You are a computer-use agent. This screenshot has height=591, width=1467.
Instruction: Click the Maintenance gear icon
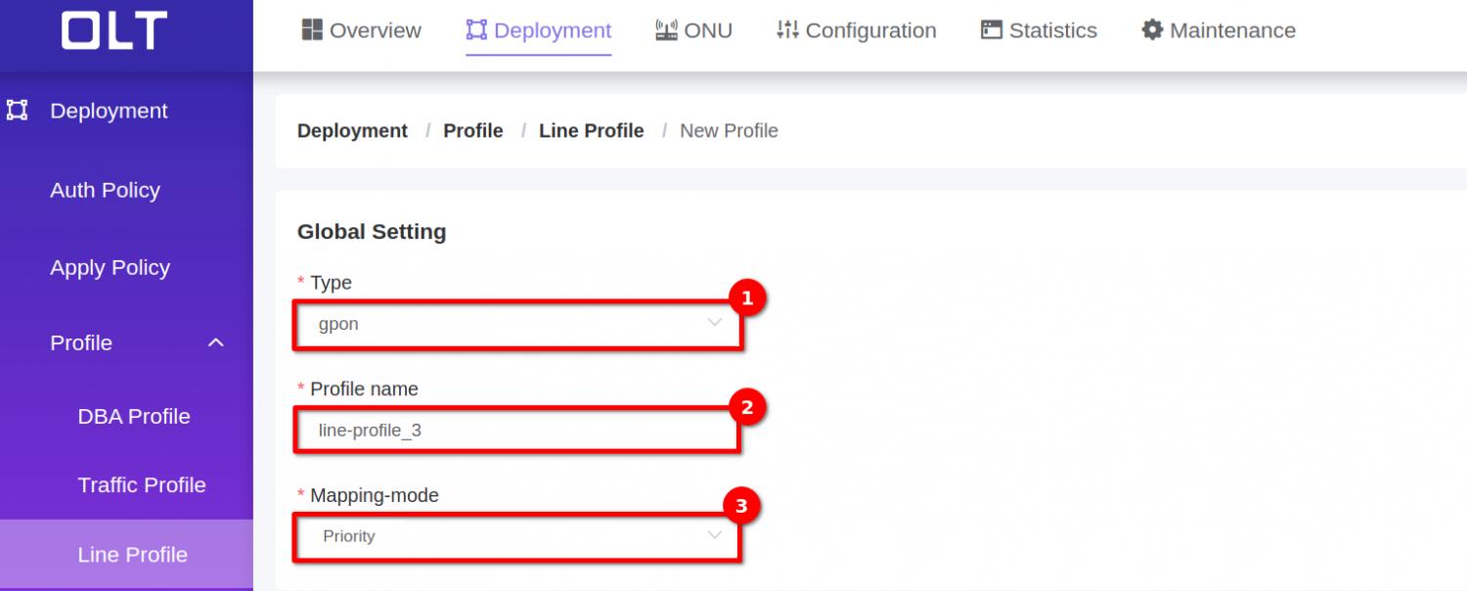pyautogui.click(x=1152, y=30)
